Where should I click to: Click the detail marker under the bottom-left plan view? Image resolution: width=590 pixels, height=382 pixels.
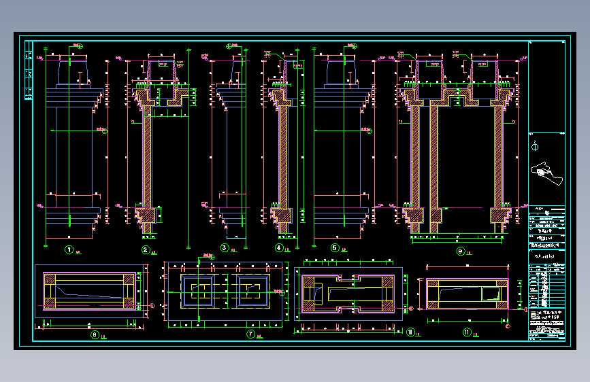pyautogui.click(x=95, y=334)
